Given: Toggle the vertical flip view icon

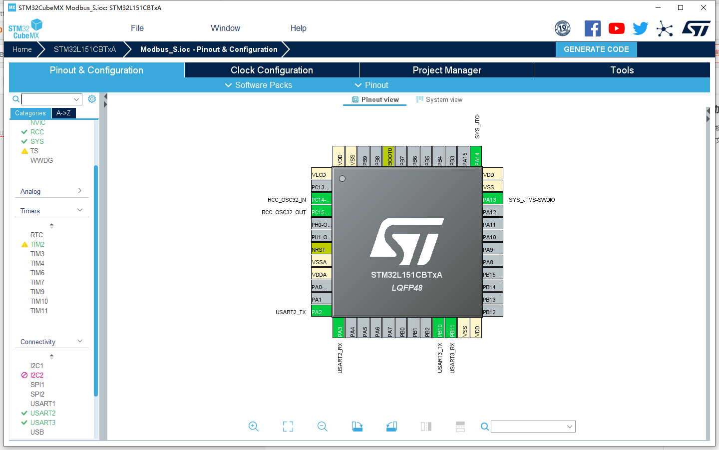Looking at the screenshot, I should (x=426, y=427).
